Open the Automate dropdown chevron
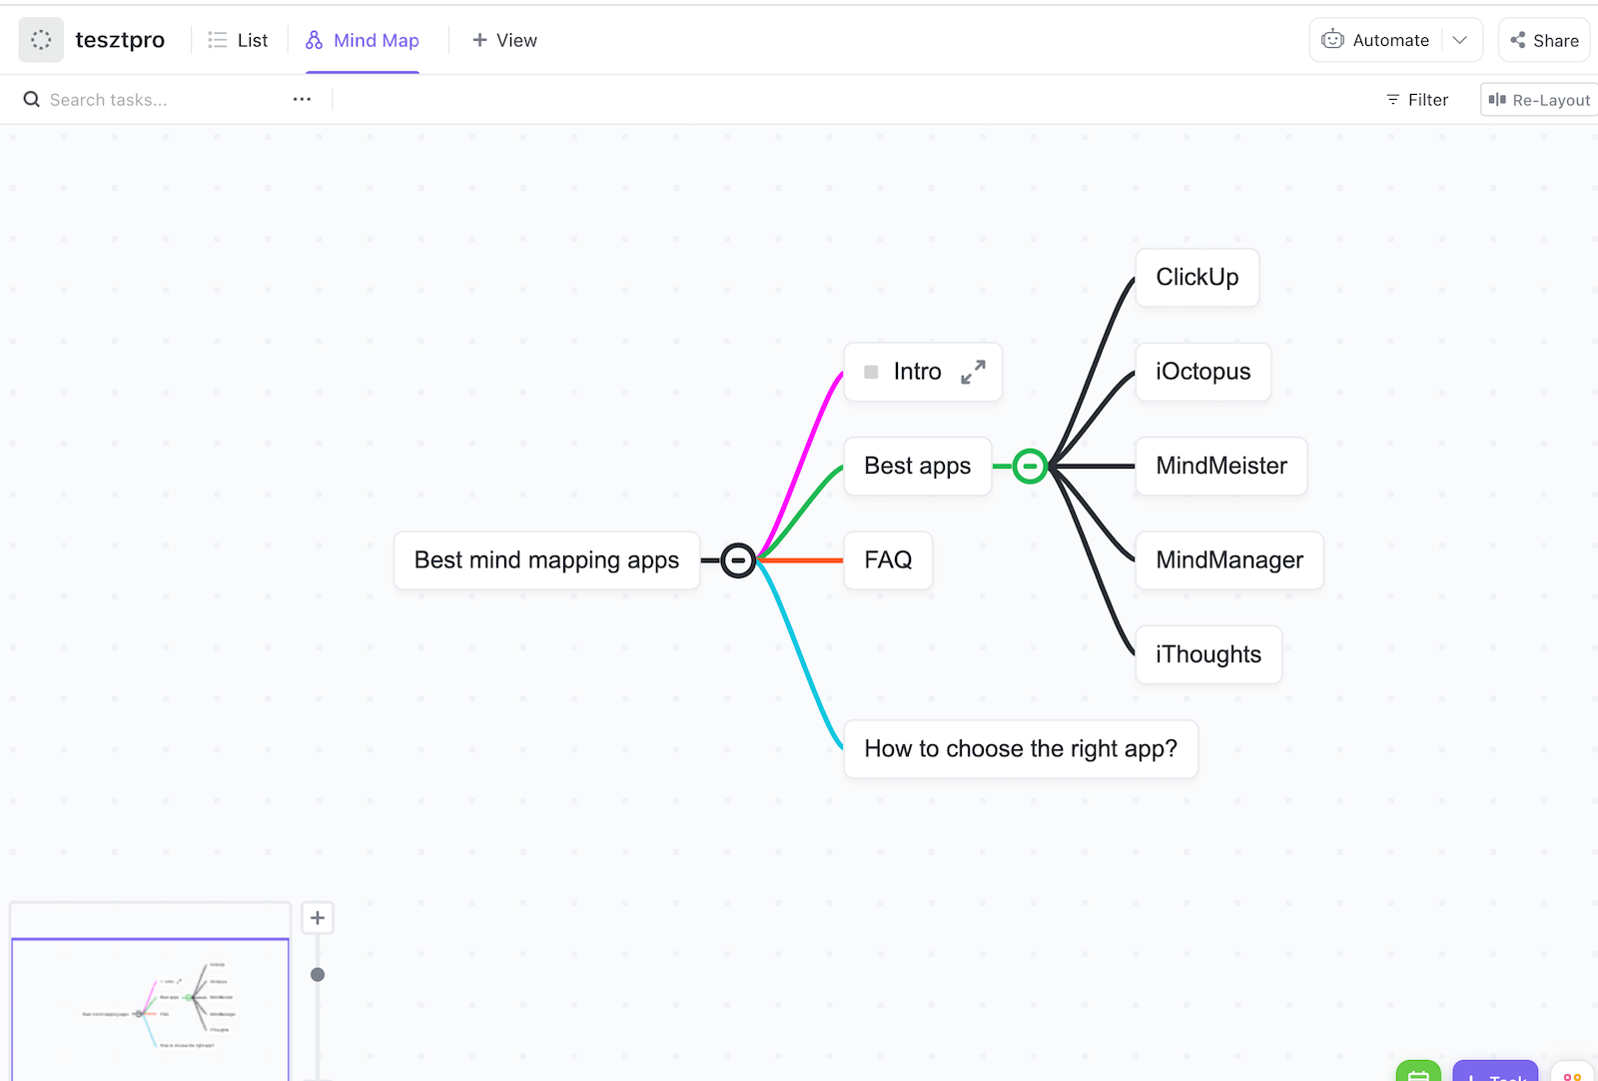Viewport: 1598px width, 1081px height. click(x=1460, y=39)
